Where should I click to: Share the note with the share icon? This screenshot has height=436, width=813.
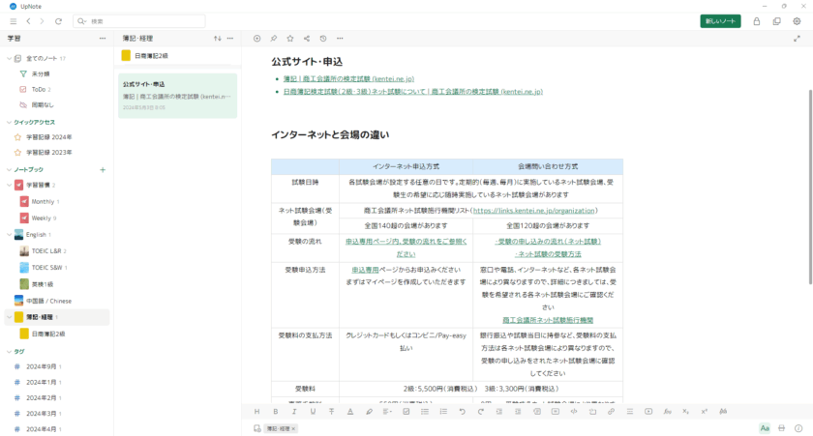(x=307, y=39)
